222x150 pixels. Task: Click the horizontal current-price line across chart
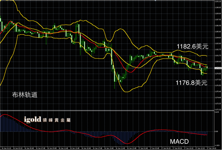(107, 68)
